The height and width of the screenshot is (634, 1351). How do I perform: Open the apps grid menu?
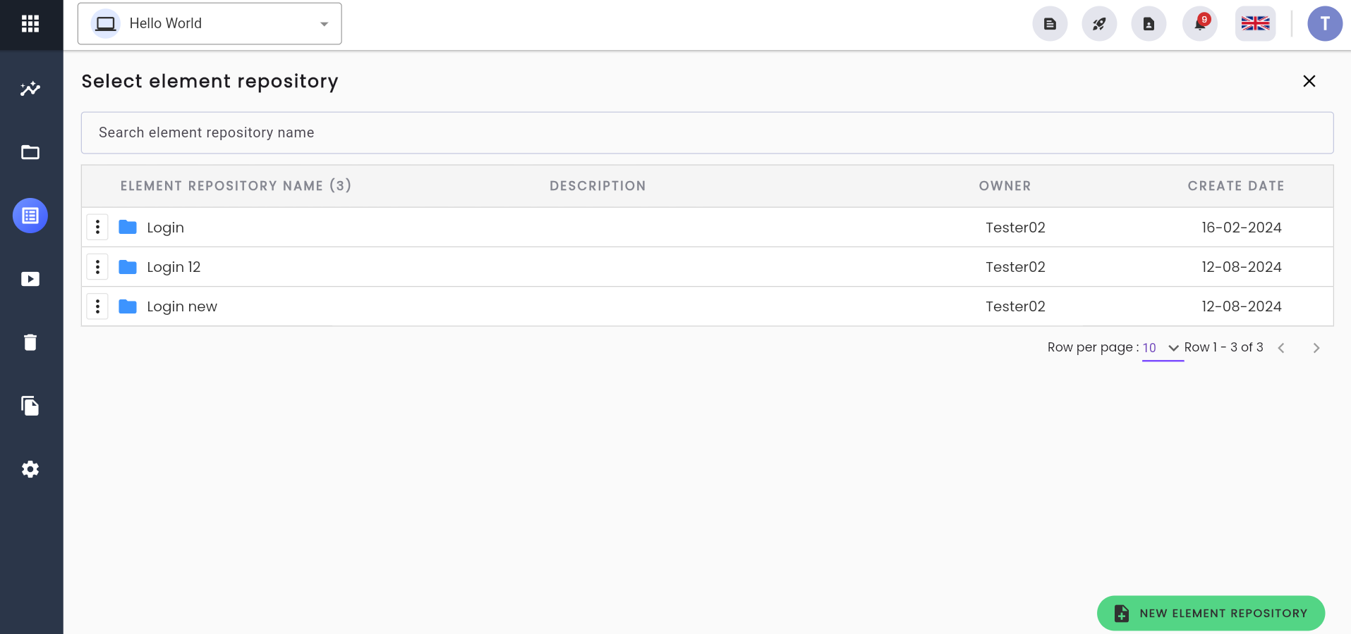pos(30,24)
